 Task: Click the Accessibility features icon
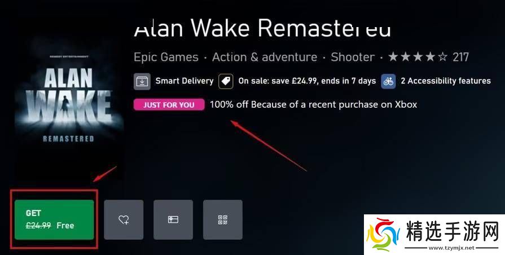388,81
